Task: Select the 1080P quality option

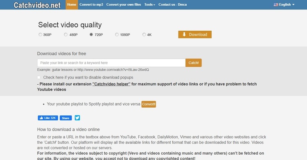Action: pyautogui.click(x=117, y=35)
